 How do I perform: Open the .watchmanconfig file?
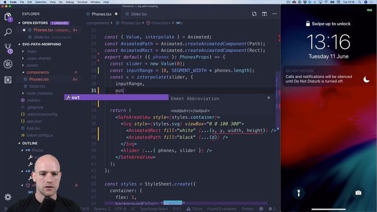42,114
